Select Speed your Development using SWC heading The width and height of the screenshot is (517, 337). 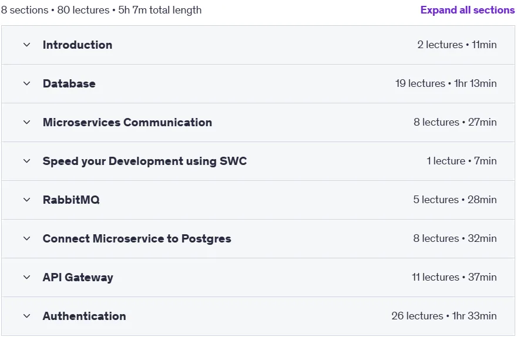click(x=145, y=161)
